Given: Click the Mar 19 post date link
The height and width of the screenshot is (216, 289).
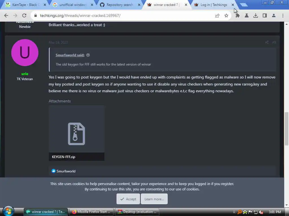Looking at the screenshot, I should pyautogui.click(x=58, y=42).
